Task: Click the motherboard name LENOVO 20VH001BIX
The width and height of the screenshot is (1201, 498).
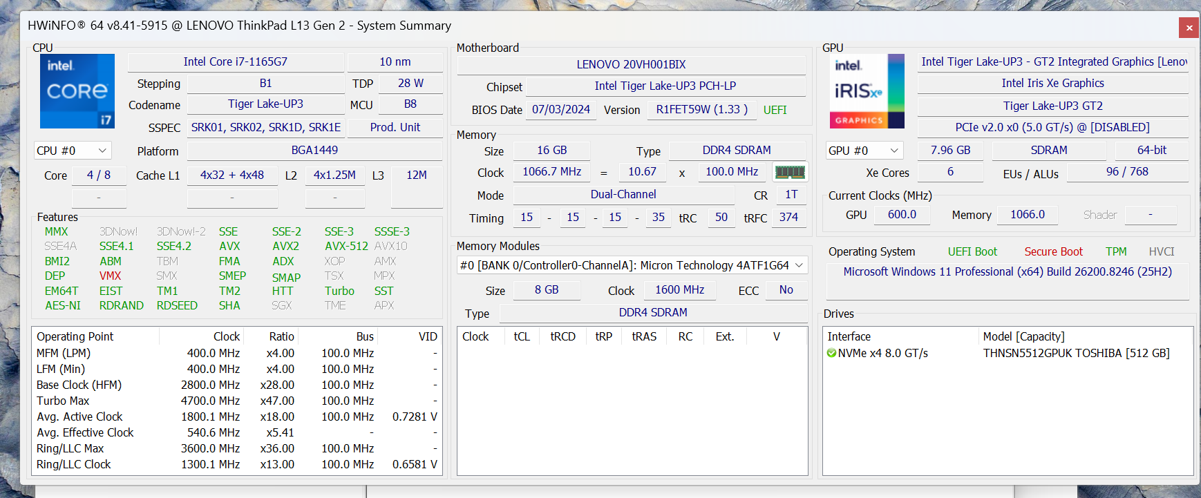Action: coord(632,64)
